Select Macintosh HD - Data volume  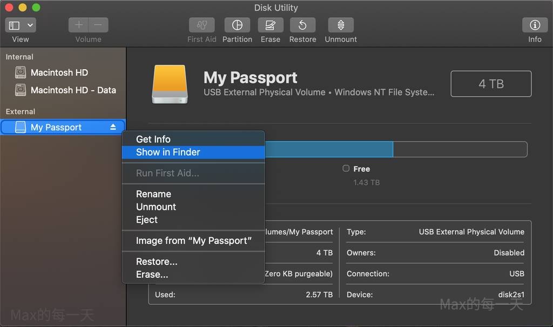click(73, 90)
